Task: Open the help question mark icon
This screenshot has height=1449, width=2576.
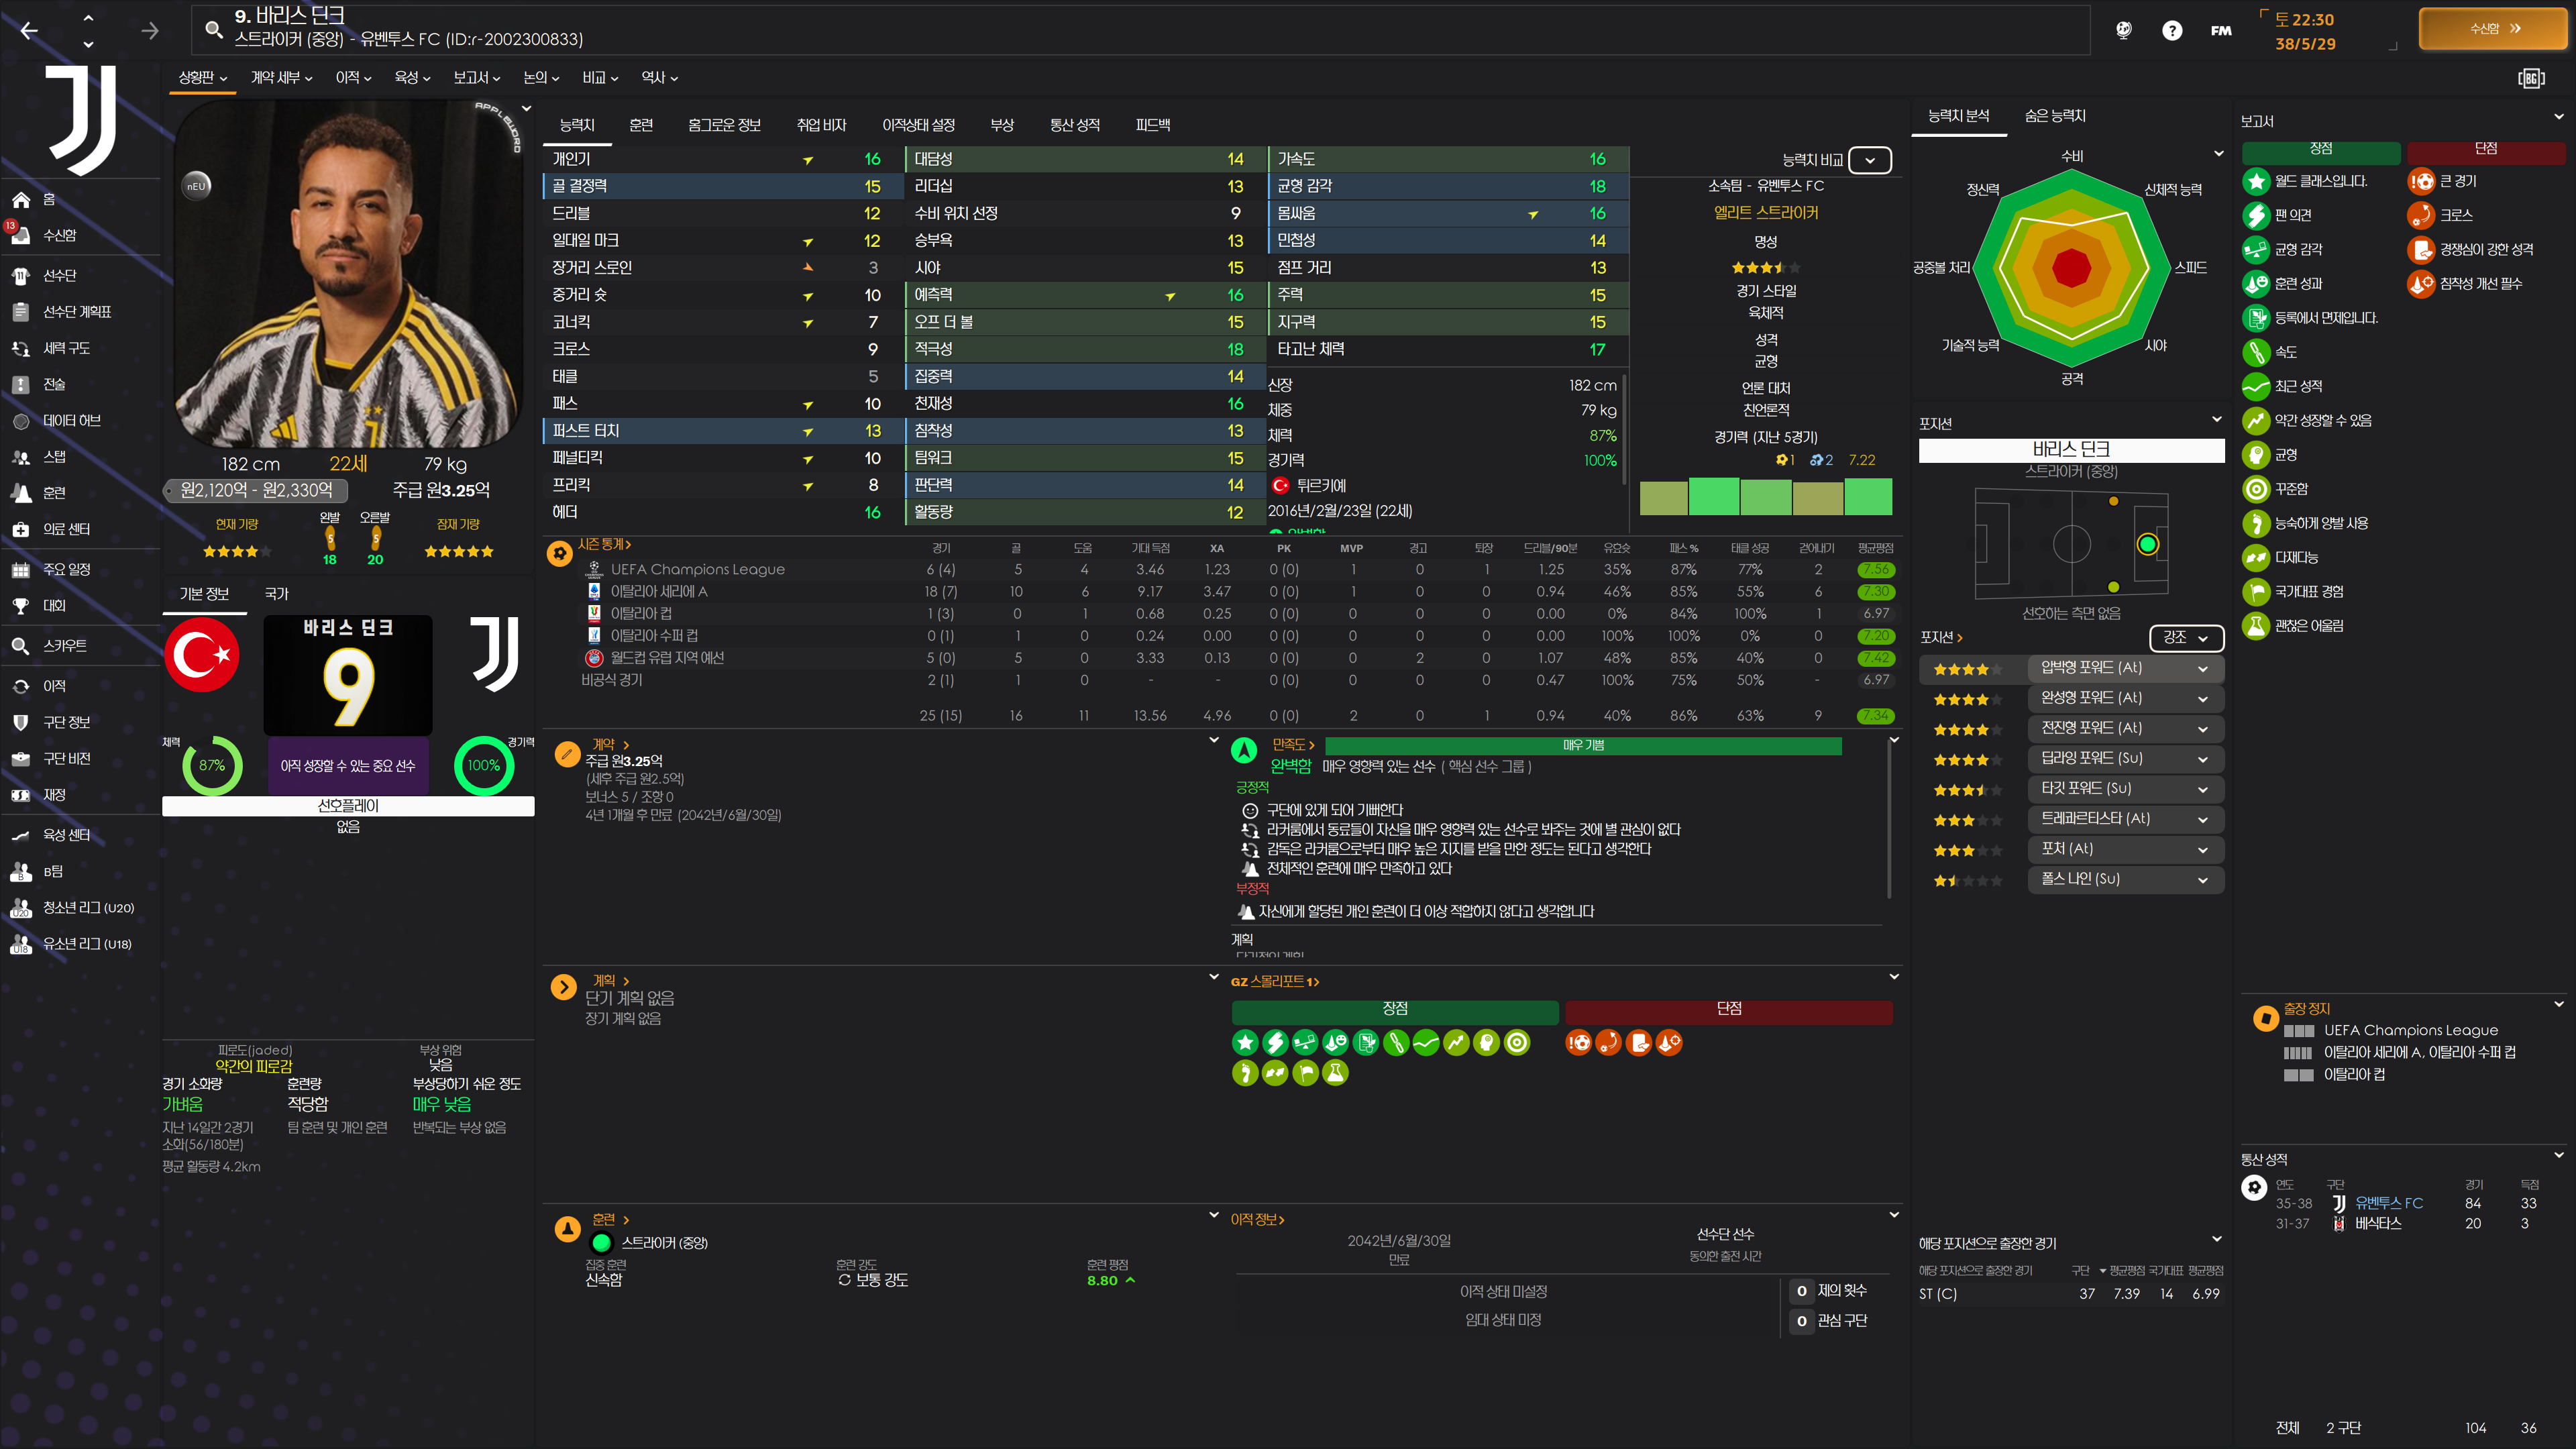Action: point(2172,31)
